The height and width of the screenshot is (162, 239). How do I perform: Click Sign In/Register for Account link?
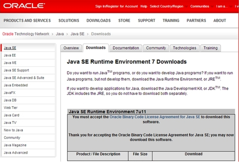point(116,6)
